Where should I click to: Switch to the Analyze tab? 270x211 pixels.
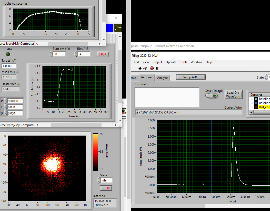pyautogui.click(x=162, y=78)
